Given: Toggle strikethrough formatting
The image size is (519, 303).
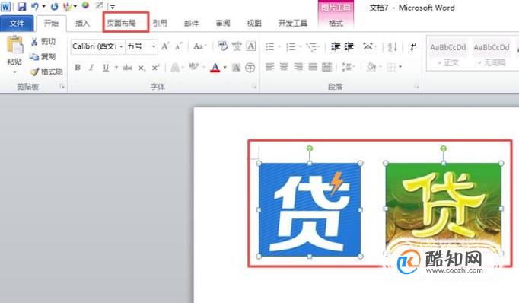Looking at the screenshot, I should pyautogui.click(x=127, y=68).
